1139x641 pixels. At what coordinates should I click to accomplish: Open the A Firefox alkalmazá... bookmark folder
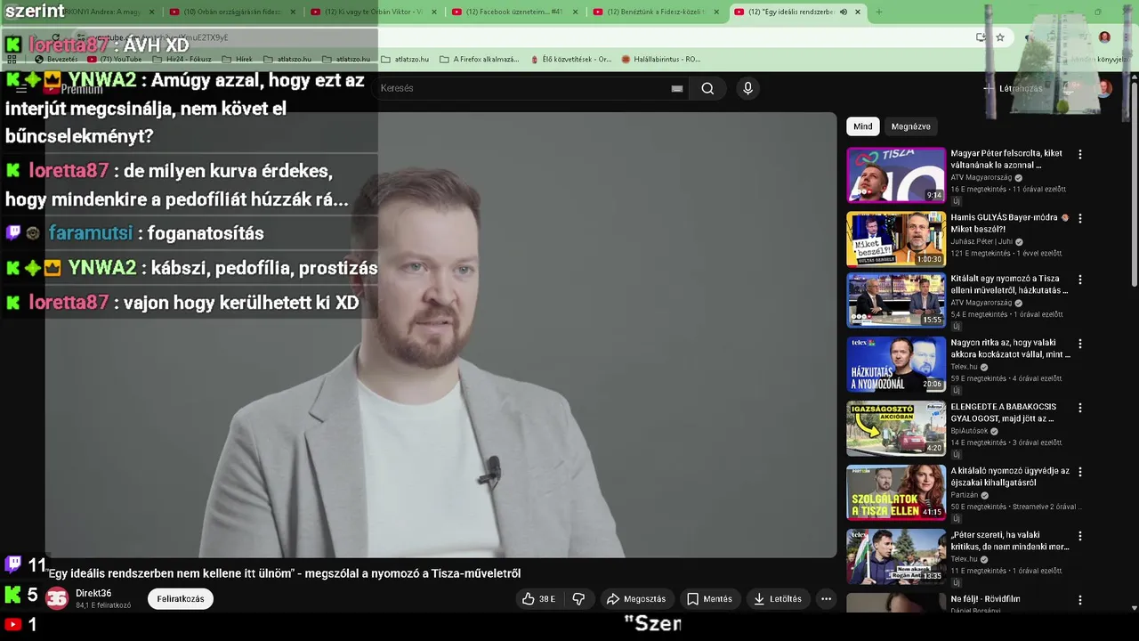coord(479,60)
